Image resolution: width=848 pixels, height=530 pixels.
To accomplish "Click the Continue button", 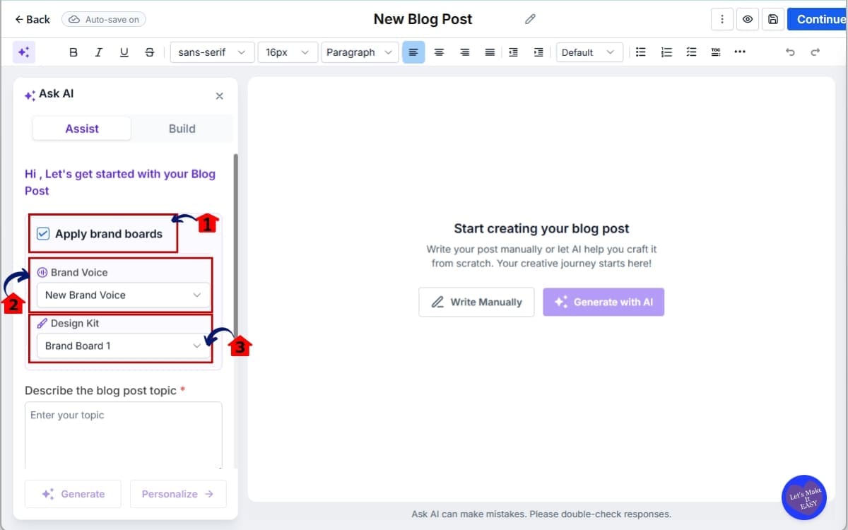I will coord(818,19).
